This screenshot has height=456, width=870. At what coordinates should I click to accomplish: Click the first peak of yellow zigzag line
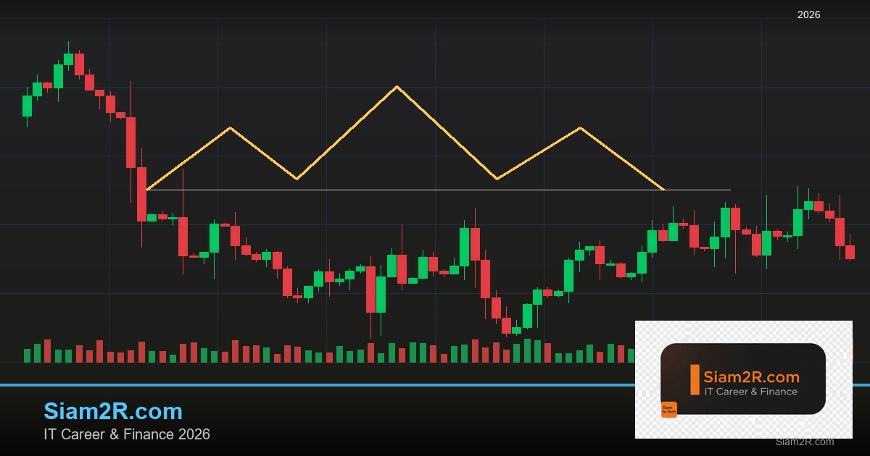pyautogui.click(x=231, y=128)
